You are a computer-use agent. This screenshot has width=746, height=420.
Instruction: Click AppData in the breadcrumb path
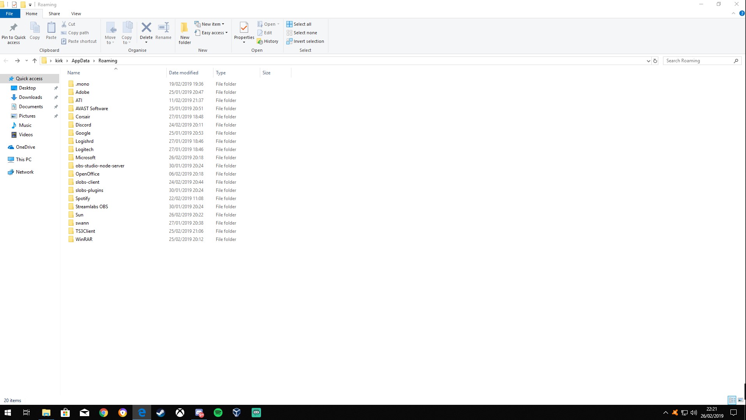coord(80,61)
